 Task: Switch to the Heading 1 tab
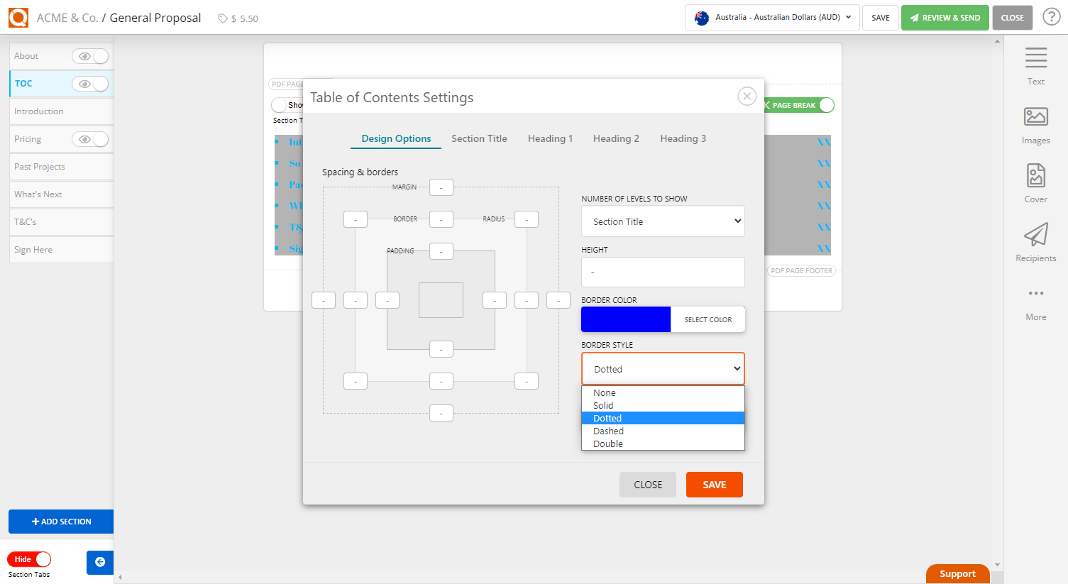[550, 138]
